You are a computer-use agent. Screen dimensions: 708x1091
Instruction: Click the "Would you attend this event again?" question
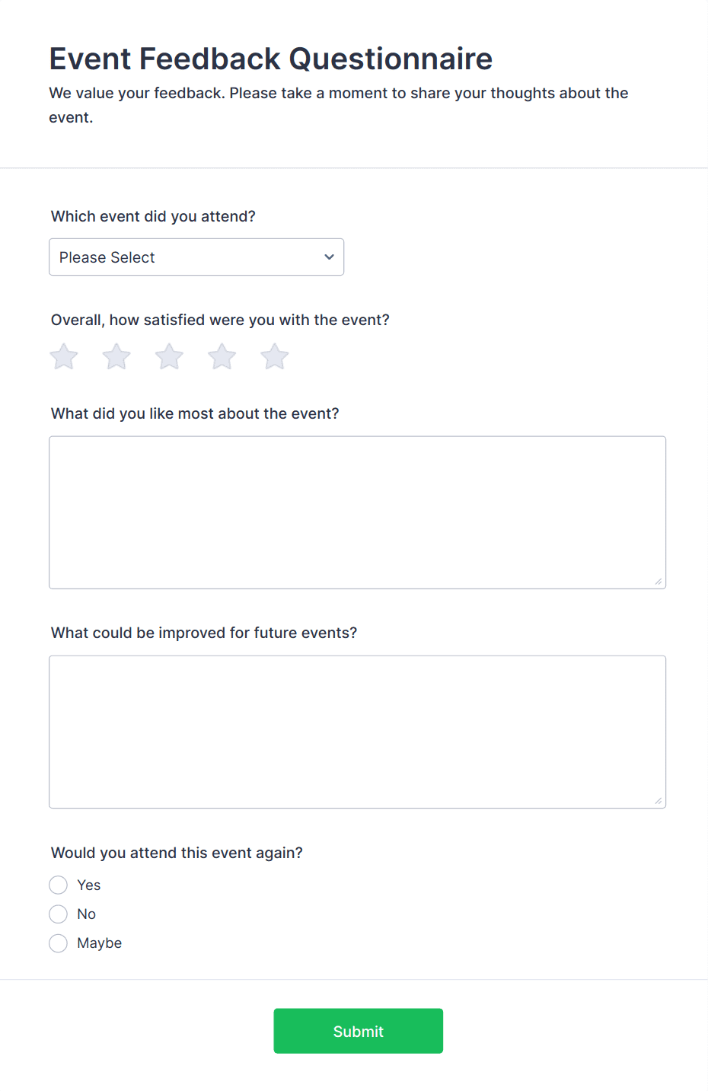[x=176, y=853]
